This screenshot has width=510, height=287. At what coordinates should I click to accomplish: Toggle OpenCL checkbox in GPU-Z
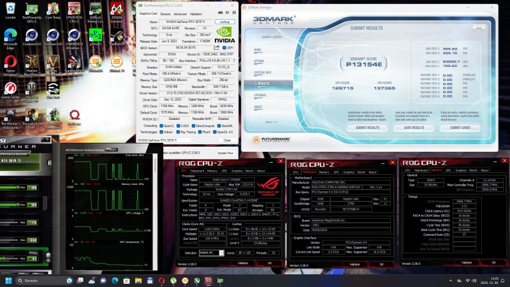161,126
